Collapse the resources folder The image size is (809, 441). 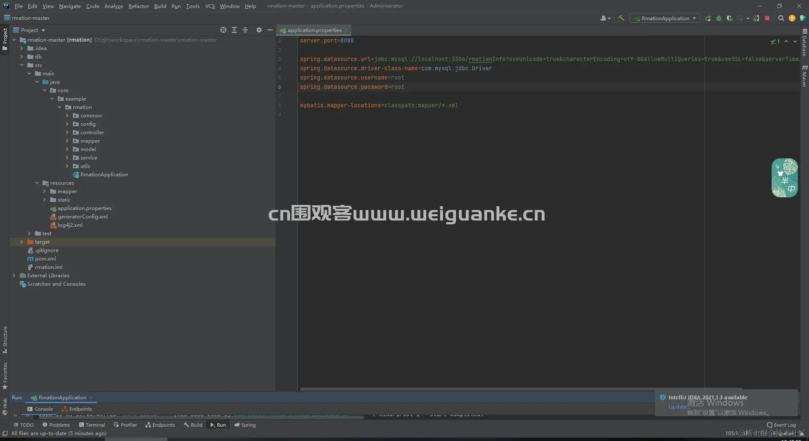pos(37,183)
